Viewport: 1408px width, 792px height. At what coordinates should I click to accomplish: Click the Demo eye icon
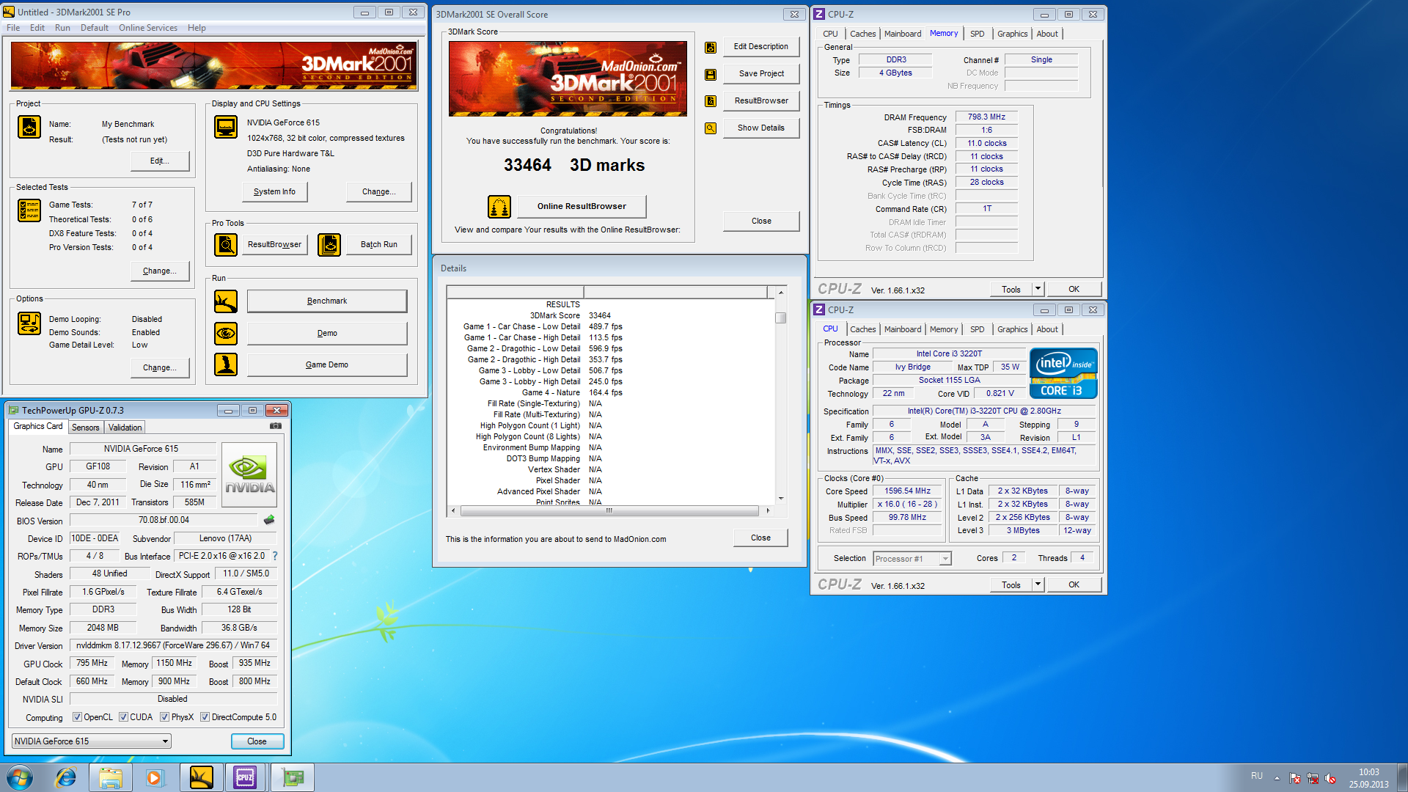[x=226, y=333]
